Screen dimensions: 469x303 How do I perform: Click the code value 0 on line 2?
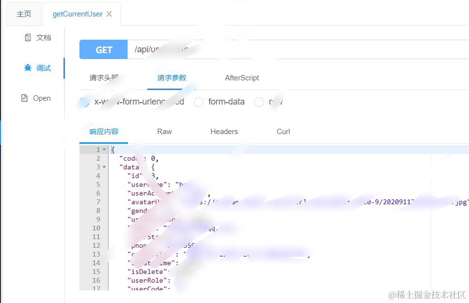[x=153, y=158]
